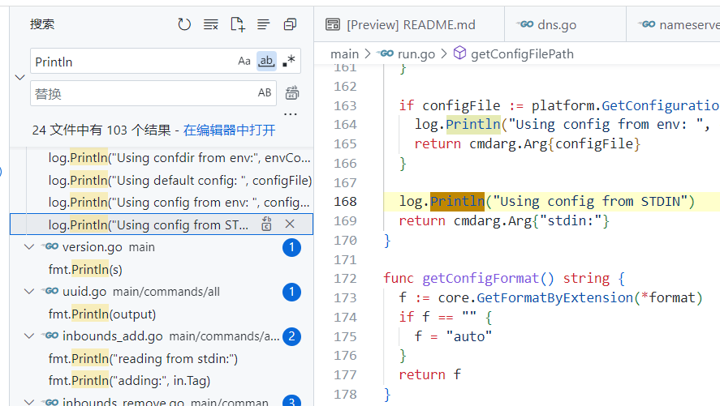Toggle match whole word option

pos(265,61)
